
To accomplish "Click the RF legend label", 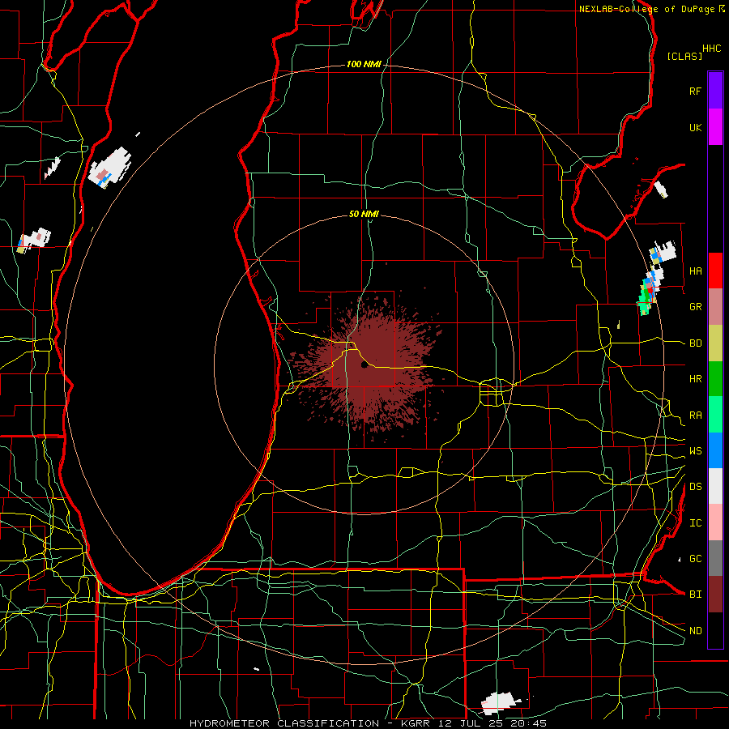I will click(x=695, y=91).
